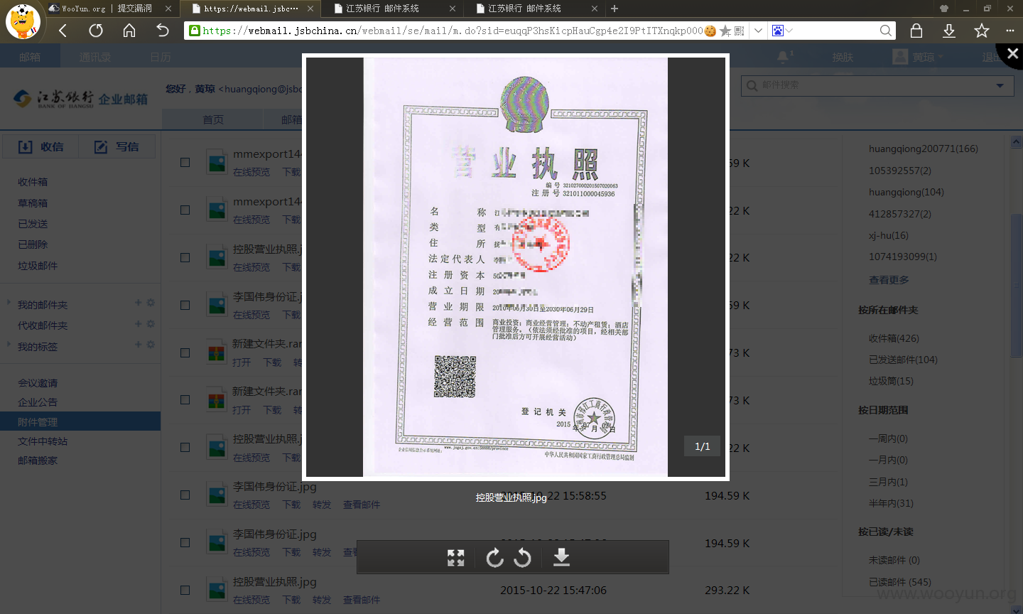
Task: Open gear settings next to 我的邮件夹
Action: coord(151,303)
